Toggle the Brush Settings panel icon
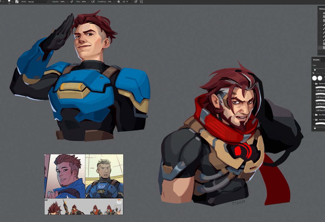Image resolution: width=325 pixels, height=222 pixels. pos(17,2)
